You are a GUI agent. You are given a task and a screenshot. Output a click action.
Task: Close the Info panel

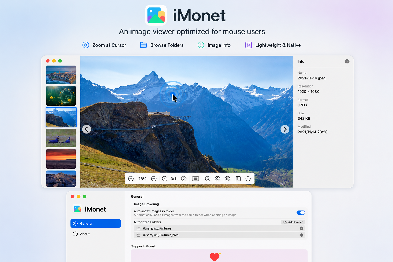coord(347,61)
